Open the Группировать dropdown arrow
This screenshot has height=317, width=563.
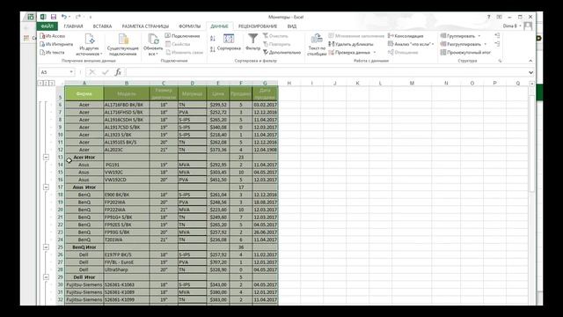pos(479,36)
